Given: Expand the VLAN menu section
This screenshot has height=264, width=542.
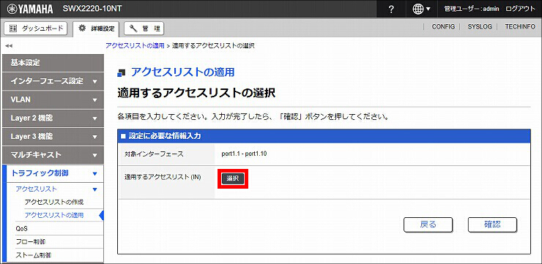Looking at the screenshot, I should point(52,99).
